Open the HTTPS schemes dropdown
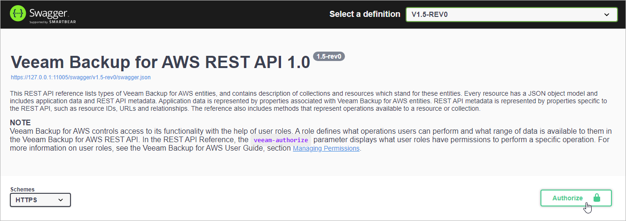 [40, 200]
